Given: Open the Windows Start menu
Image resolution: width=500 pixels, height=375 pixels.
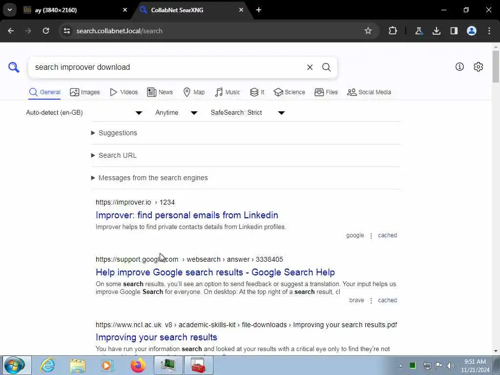Looking at the screenshot, I should click(x=14, y=365).
